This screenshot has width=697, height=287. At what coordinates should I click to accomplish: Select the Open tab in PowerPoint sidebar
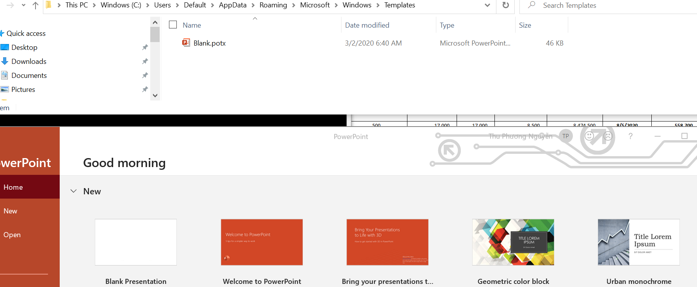pyautogui.click(x=30, y=234)
